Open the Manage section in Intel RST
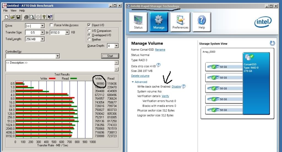The width and height of the screenshot is (282, 152). pyautogui.click(x=159, y=22)
